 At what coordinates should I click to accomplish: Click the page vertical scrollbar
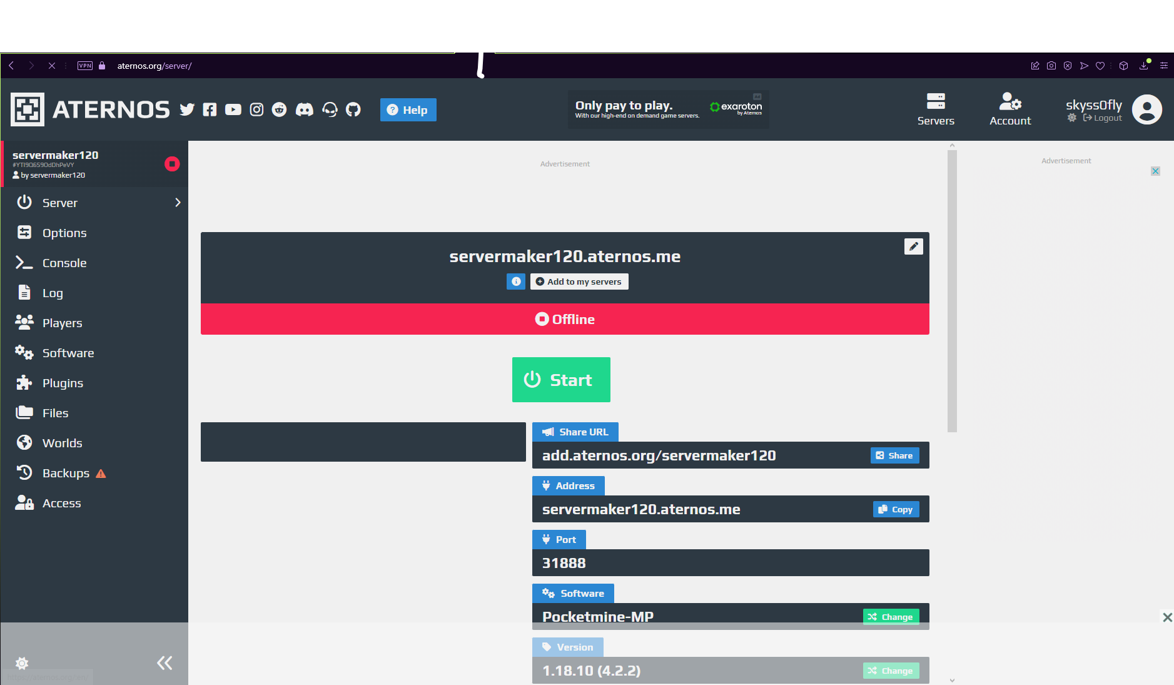click(x=952, y=291)
